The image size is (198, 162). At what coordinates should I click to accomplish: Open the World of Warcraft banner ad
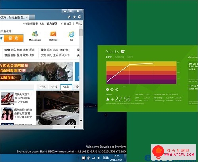click(x=36, y=71)
